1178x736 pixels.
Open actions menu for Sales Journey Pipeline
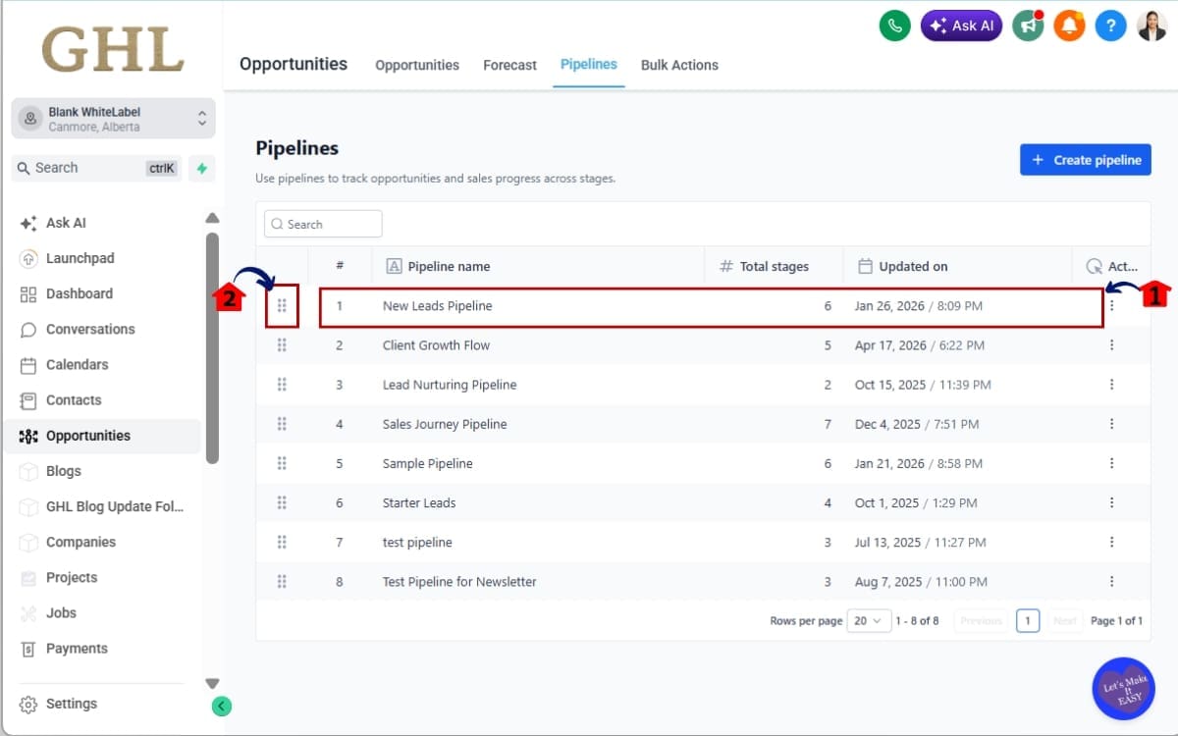[1111, 424]
